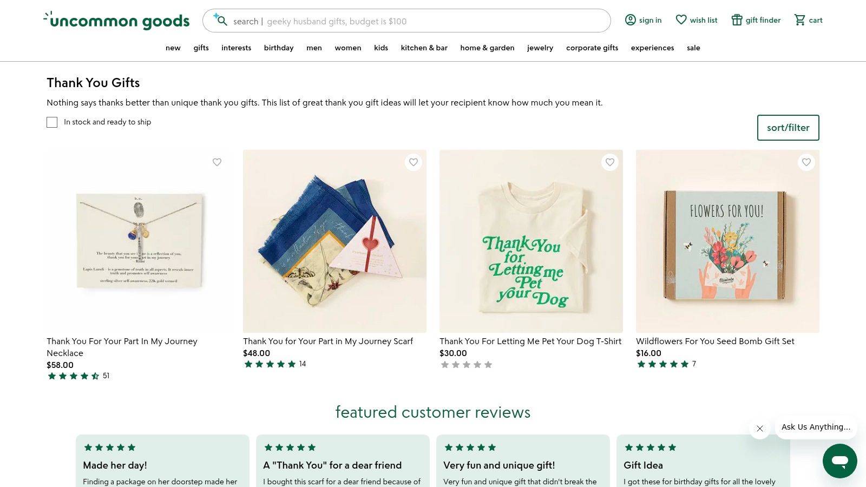Screen dimensions: 866x487
Task: Click the search magnifier icon
Action: click(221, 21)
